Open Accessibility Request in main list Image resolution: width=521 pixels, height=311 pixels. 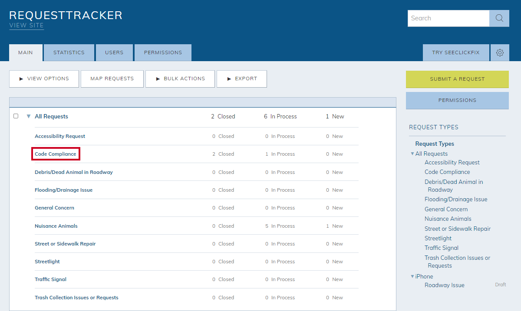[x=60, y=136]
